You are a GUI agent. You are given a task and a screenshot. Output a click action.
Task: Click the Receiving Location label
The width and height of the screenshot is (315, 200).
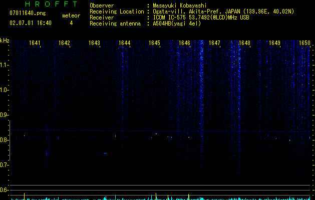(117, 11)
